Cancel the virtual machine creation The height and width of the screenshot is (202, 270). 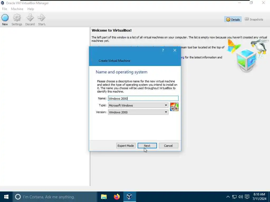[168, 146]
